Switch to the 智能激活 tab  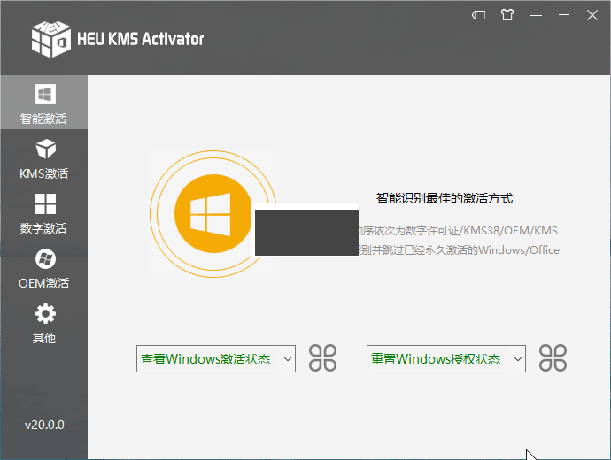coord(43,103)
